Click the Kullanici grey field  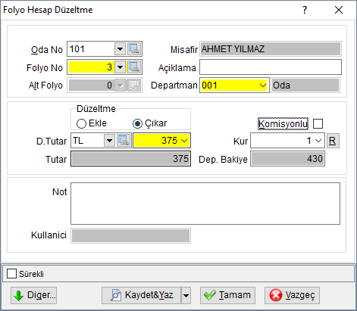130,235
